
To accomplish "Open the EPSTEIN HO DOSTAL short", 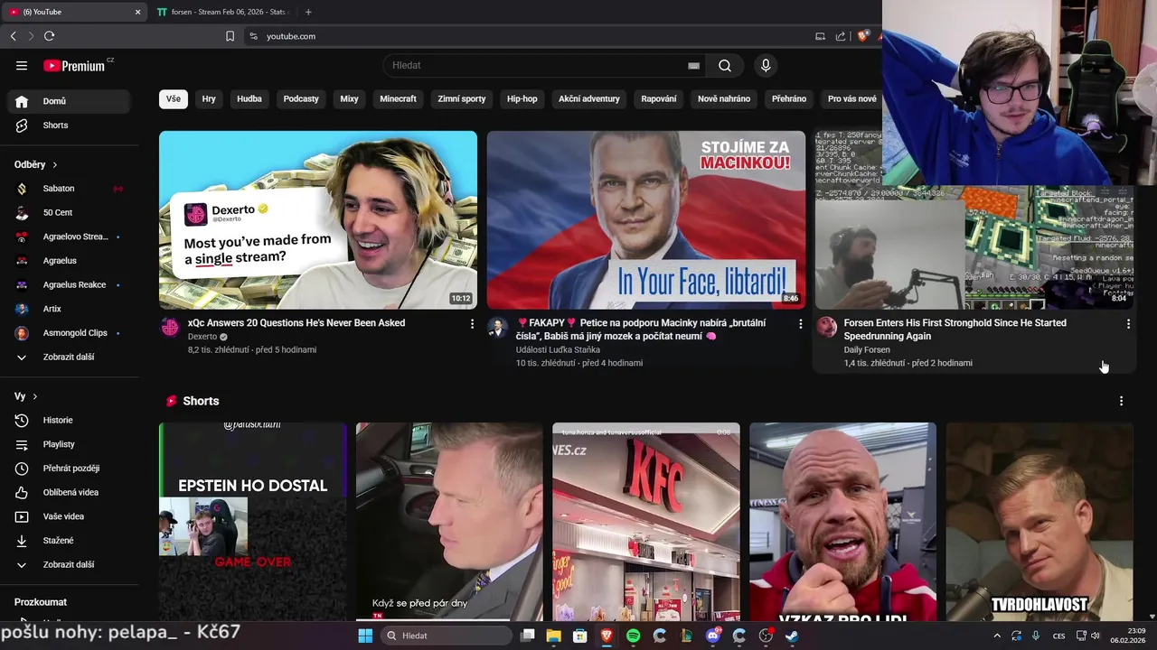I will point(252,522).
